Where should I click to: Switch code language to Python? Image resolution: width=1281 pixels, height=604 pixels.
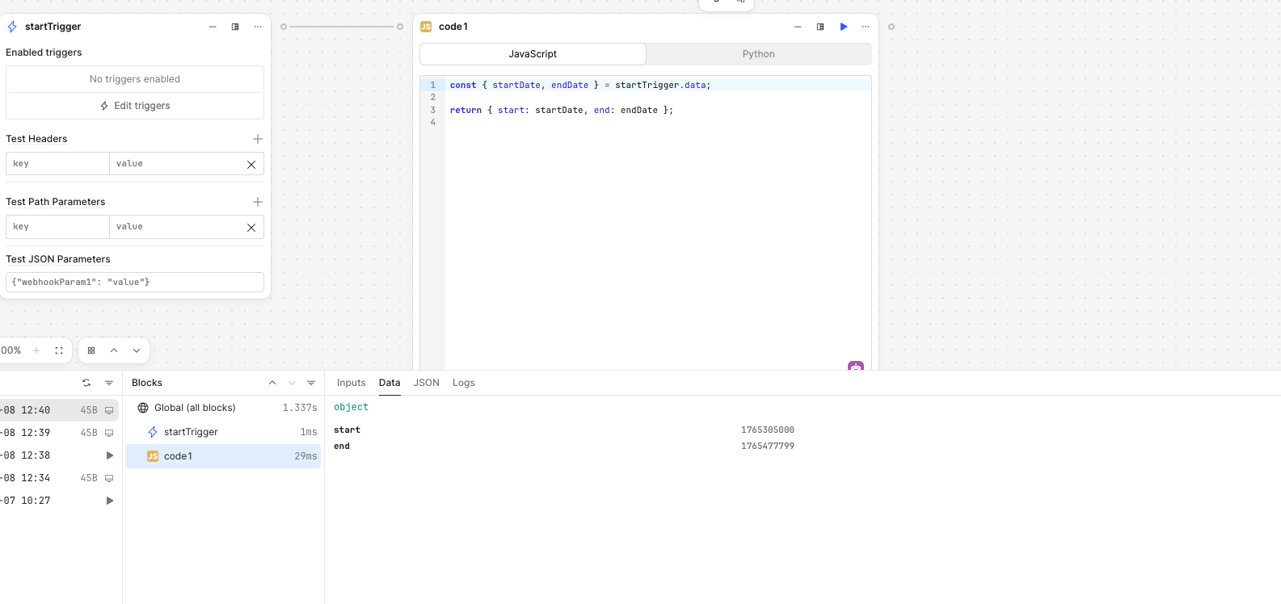[758, 54]
